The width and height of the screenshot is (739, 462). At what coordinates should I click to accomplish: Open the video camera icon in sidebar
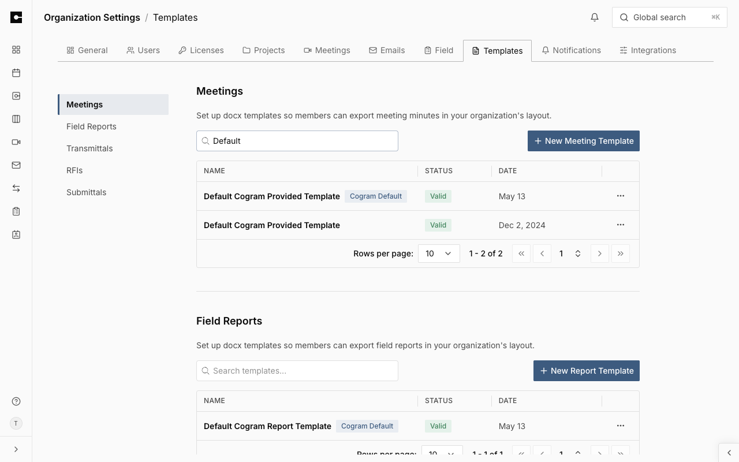pyautogui.click(x=16, y=142)
